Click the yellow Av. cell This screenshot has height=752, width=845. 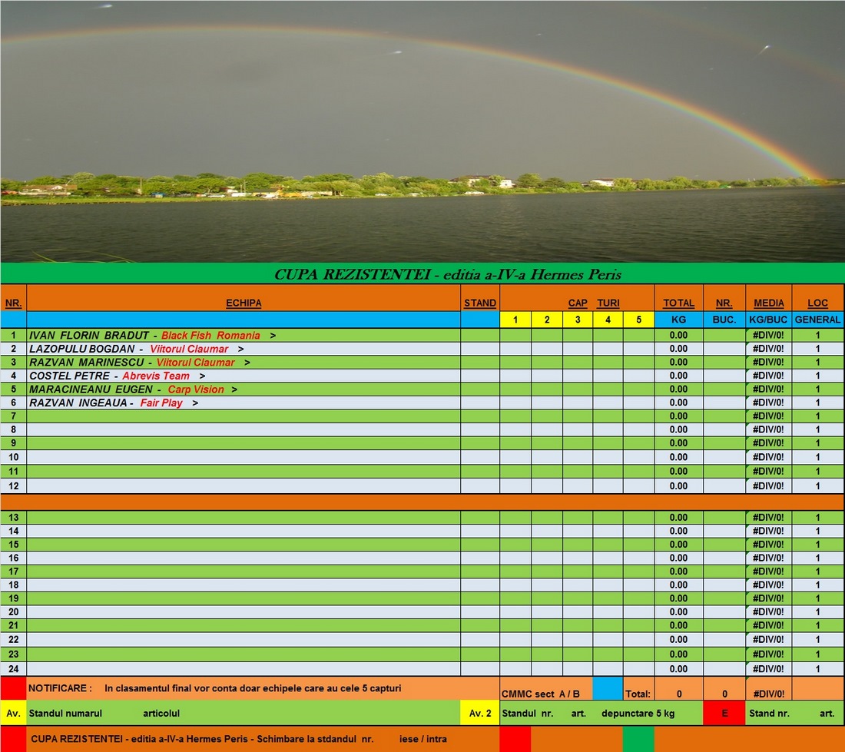(x=13, y=714)
